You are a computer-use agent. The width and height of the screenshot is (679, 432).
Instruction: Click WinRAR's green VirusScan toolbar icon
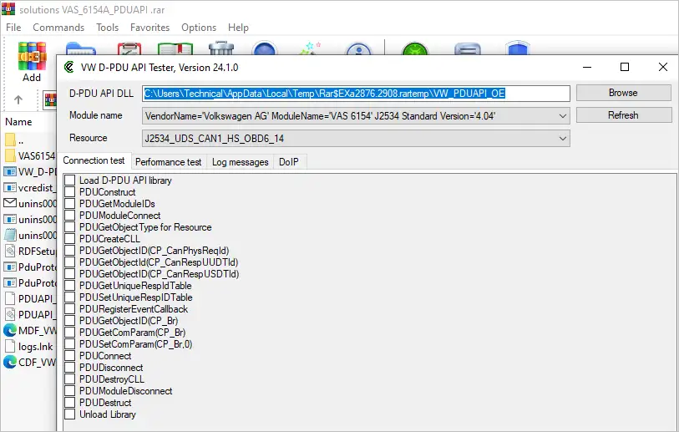click(x=415, y=48)
